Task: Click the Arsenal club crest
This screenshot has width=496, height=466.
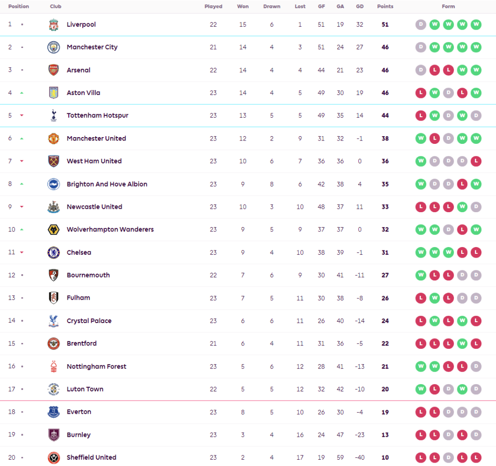Action: pyautogui.click(x=53, y=70)
